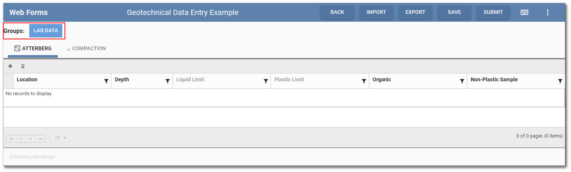Filter the Non-Plastic Sample column
The image size is (571, 172).
pos(560,81)
